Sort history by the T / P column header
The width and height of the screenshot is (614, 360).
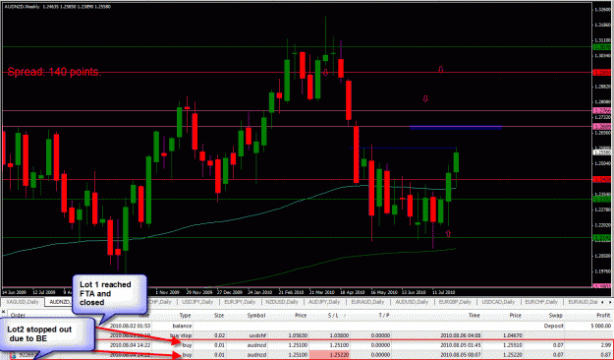[x=383, y=316]
